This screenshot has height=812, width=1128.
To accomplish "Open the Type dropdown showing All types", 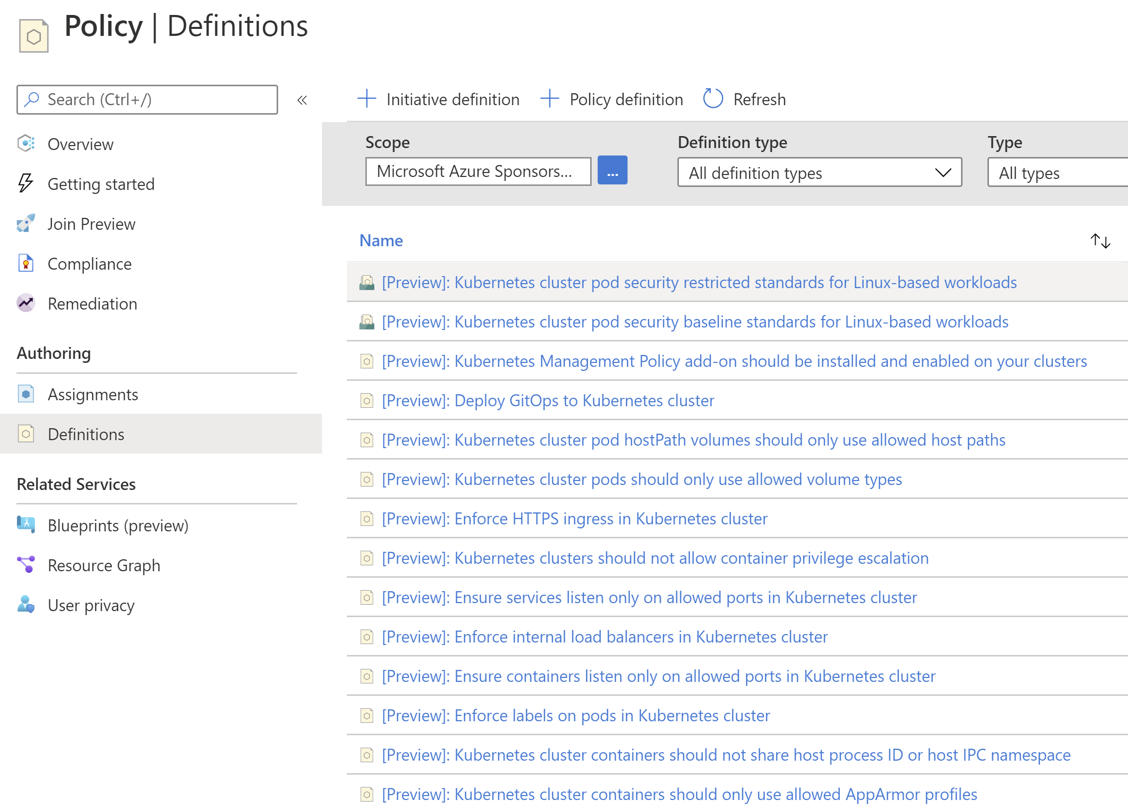I will point(1058,172).
